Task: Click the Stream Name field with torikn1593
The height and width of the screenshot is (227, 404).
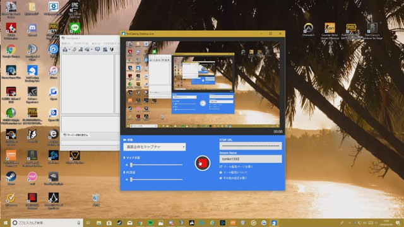Action: click(251, 159)
